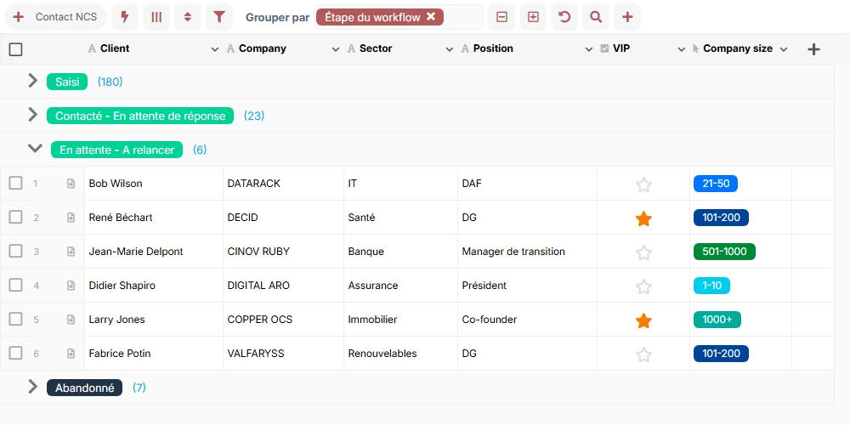This screenshot has height=425, width=850.
Task: Select the Jean-Marie Delpont row checkbox
Action: tap(15, 251)
